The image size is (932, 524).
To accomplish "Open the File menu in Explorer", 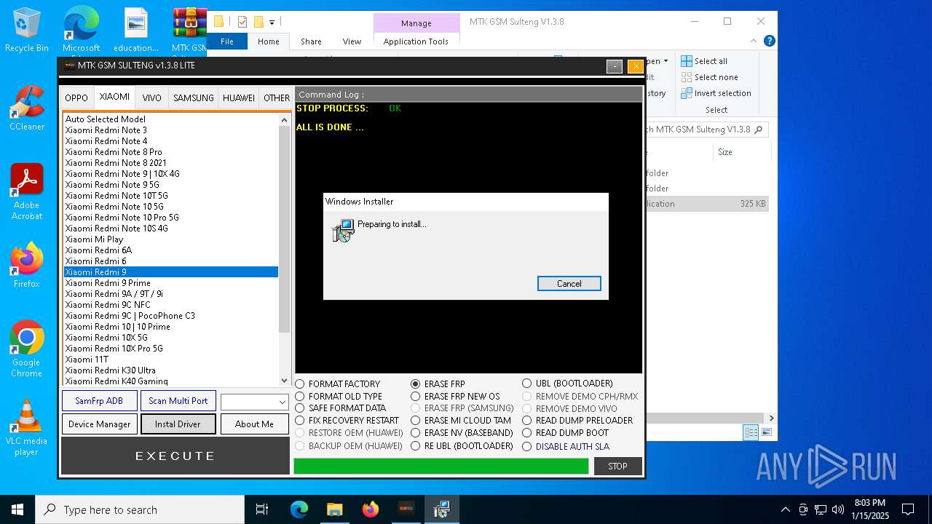I will coord(227,41).
